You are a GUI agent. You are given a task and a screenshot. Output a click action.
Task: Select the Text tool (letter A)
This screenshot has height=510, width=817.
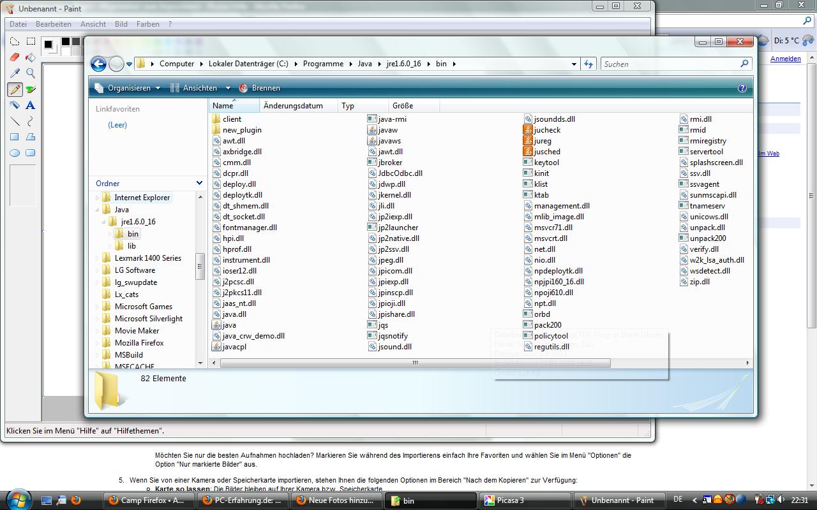[30, 105]
